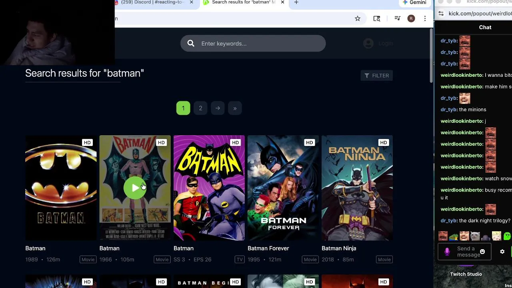The height and width of the screenshot is (288, 512).
Task: Click the page scrollbar
Action: [x=431, y=56]
